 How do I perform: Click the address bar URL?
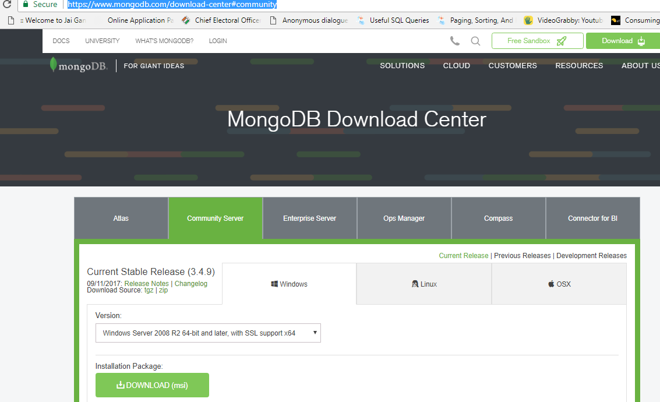click(172, 4)
